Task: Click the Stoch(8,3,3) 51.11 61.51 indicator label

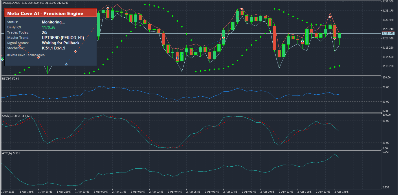Action: (17, 116)
